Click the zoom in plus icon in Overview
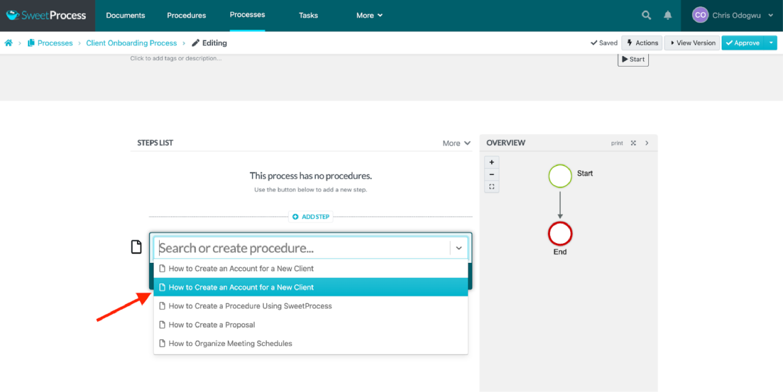Viewport: 783px width, 392px height. [492, 161]
